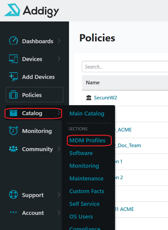This screenshot has width=168, height=230.
Task: Select Monitoring in the left sidebar
Action: 35,131
